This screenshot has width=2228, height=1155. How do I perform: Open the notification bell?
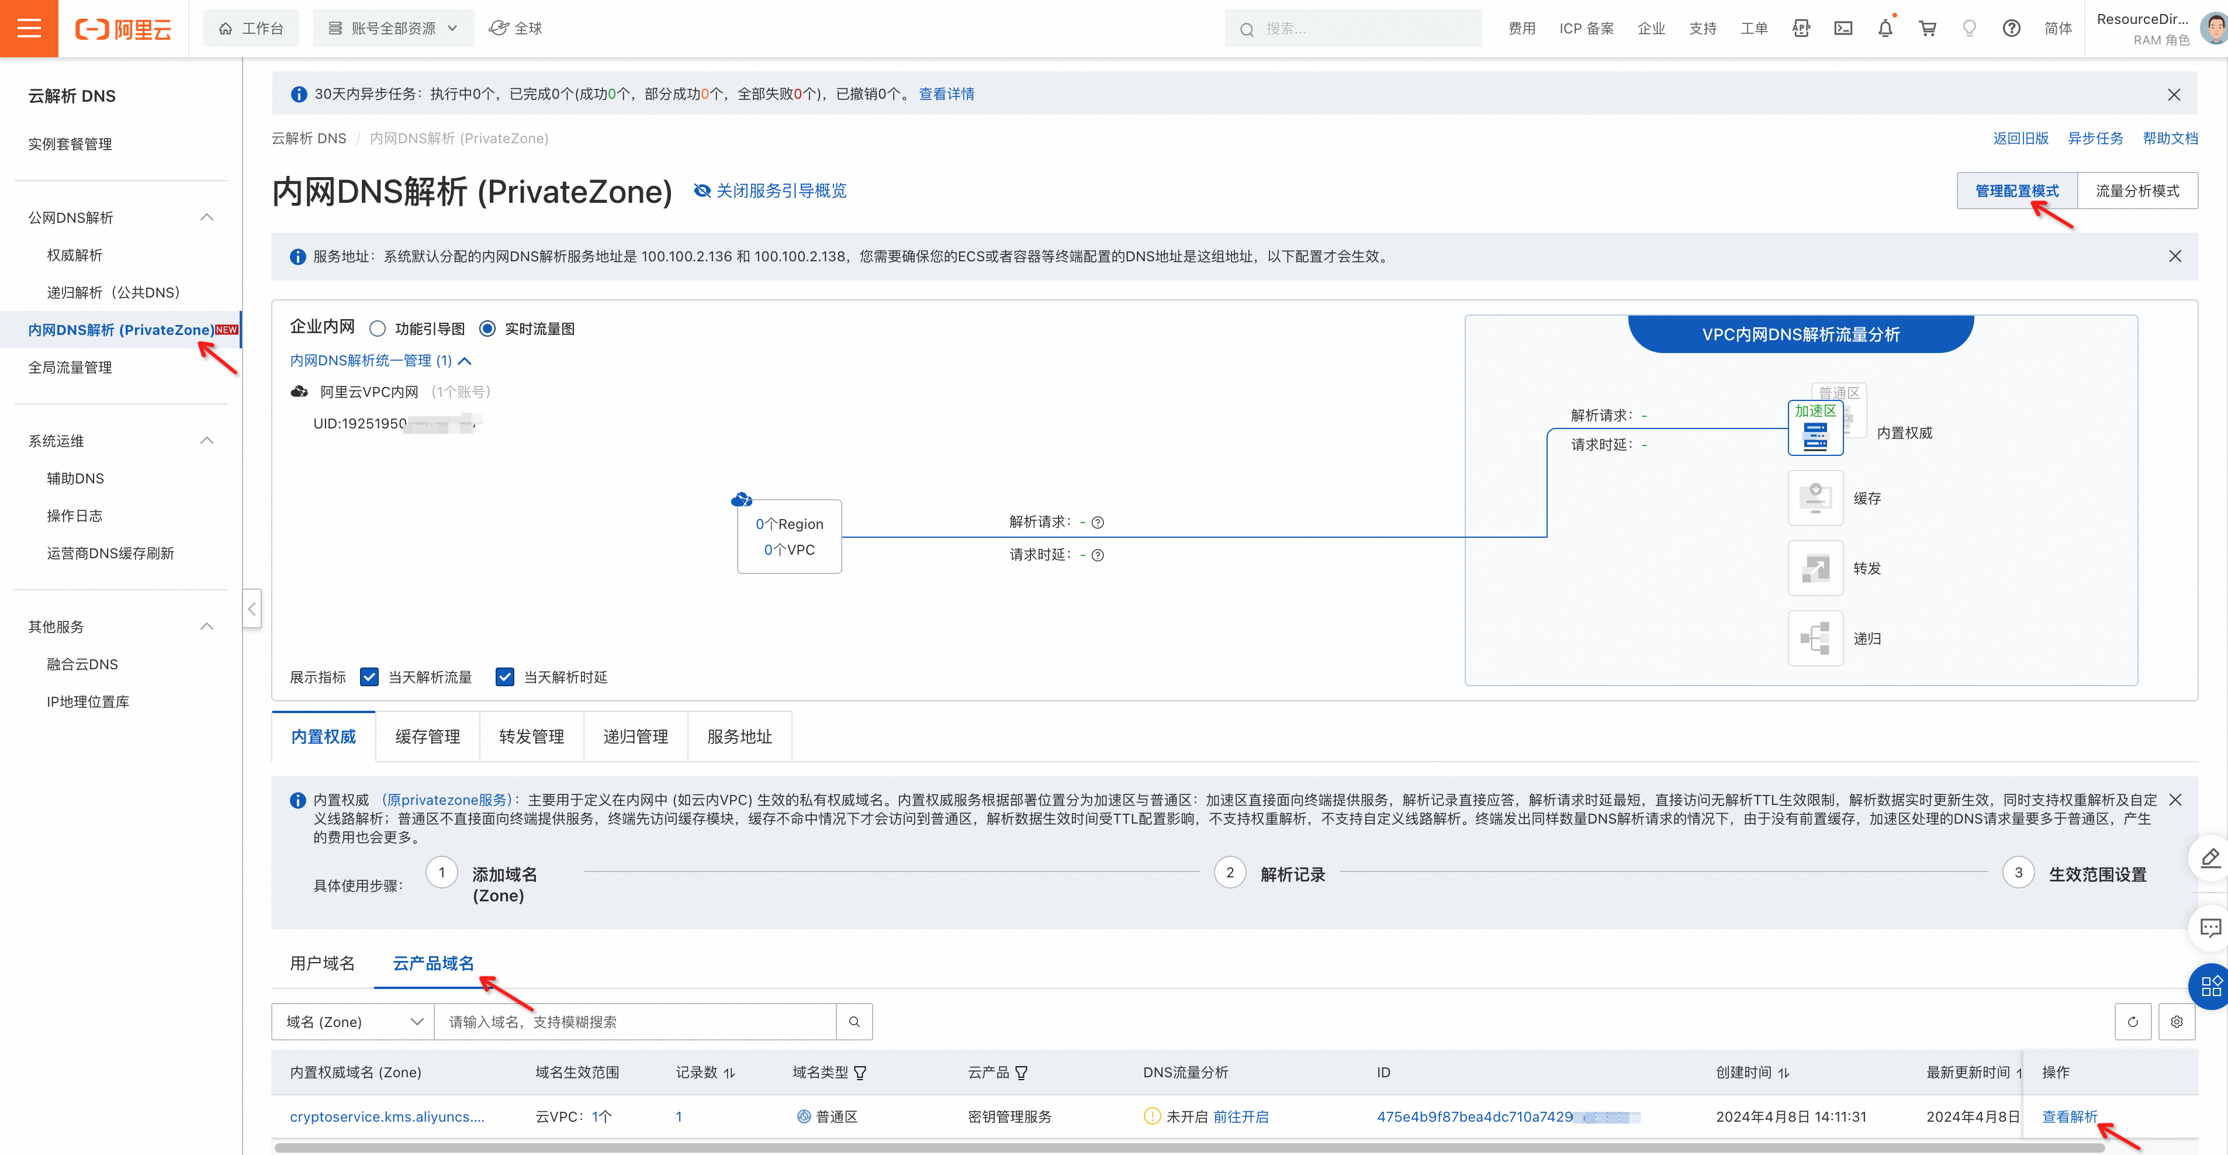(1886, 29)
